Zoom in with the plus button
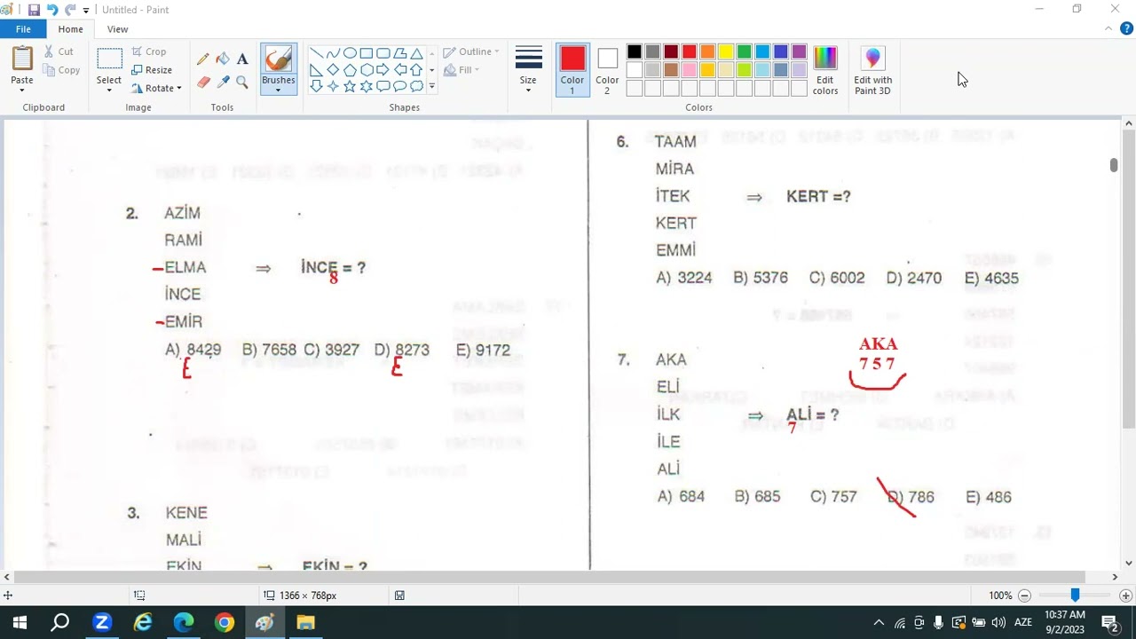This screenshot has height=639, width=1136. coord(1125,596)
